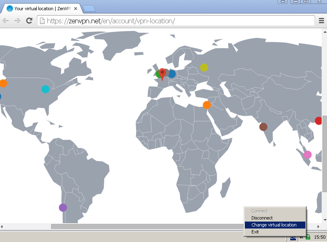Reload the page with refresh icon
The height and width of the screenshot is (242, 327).
point(29,20)
